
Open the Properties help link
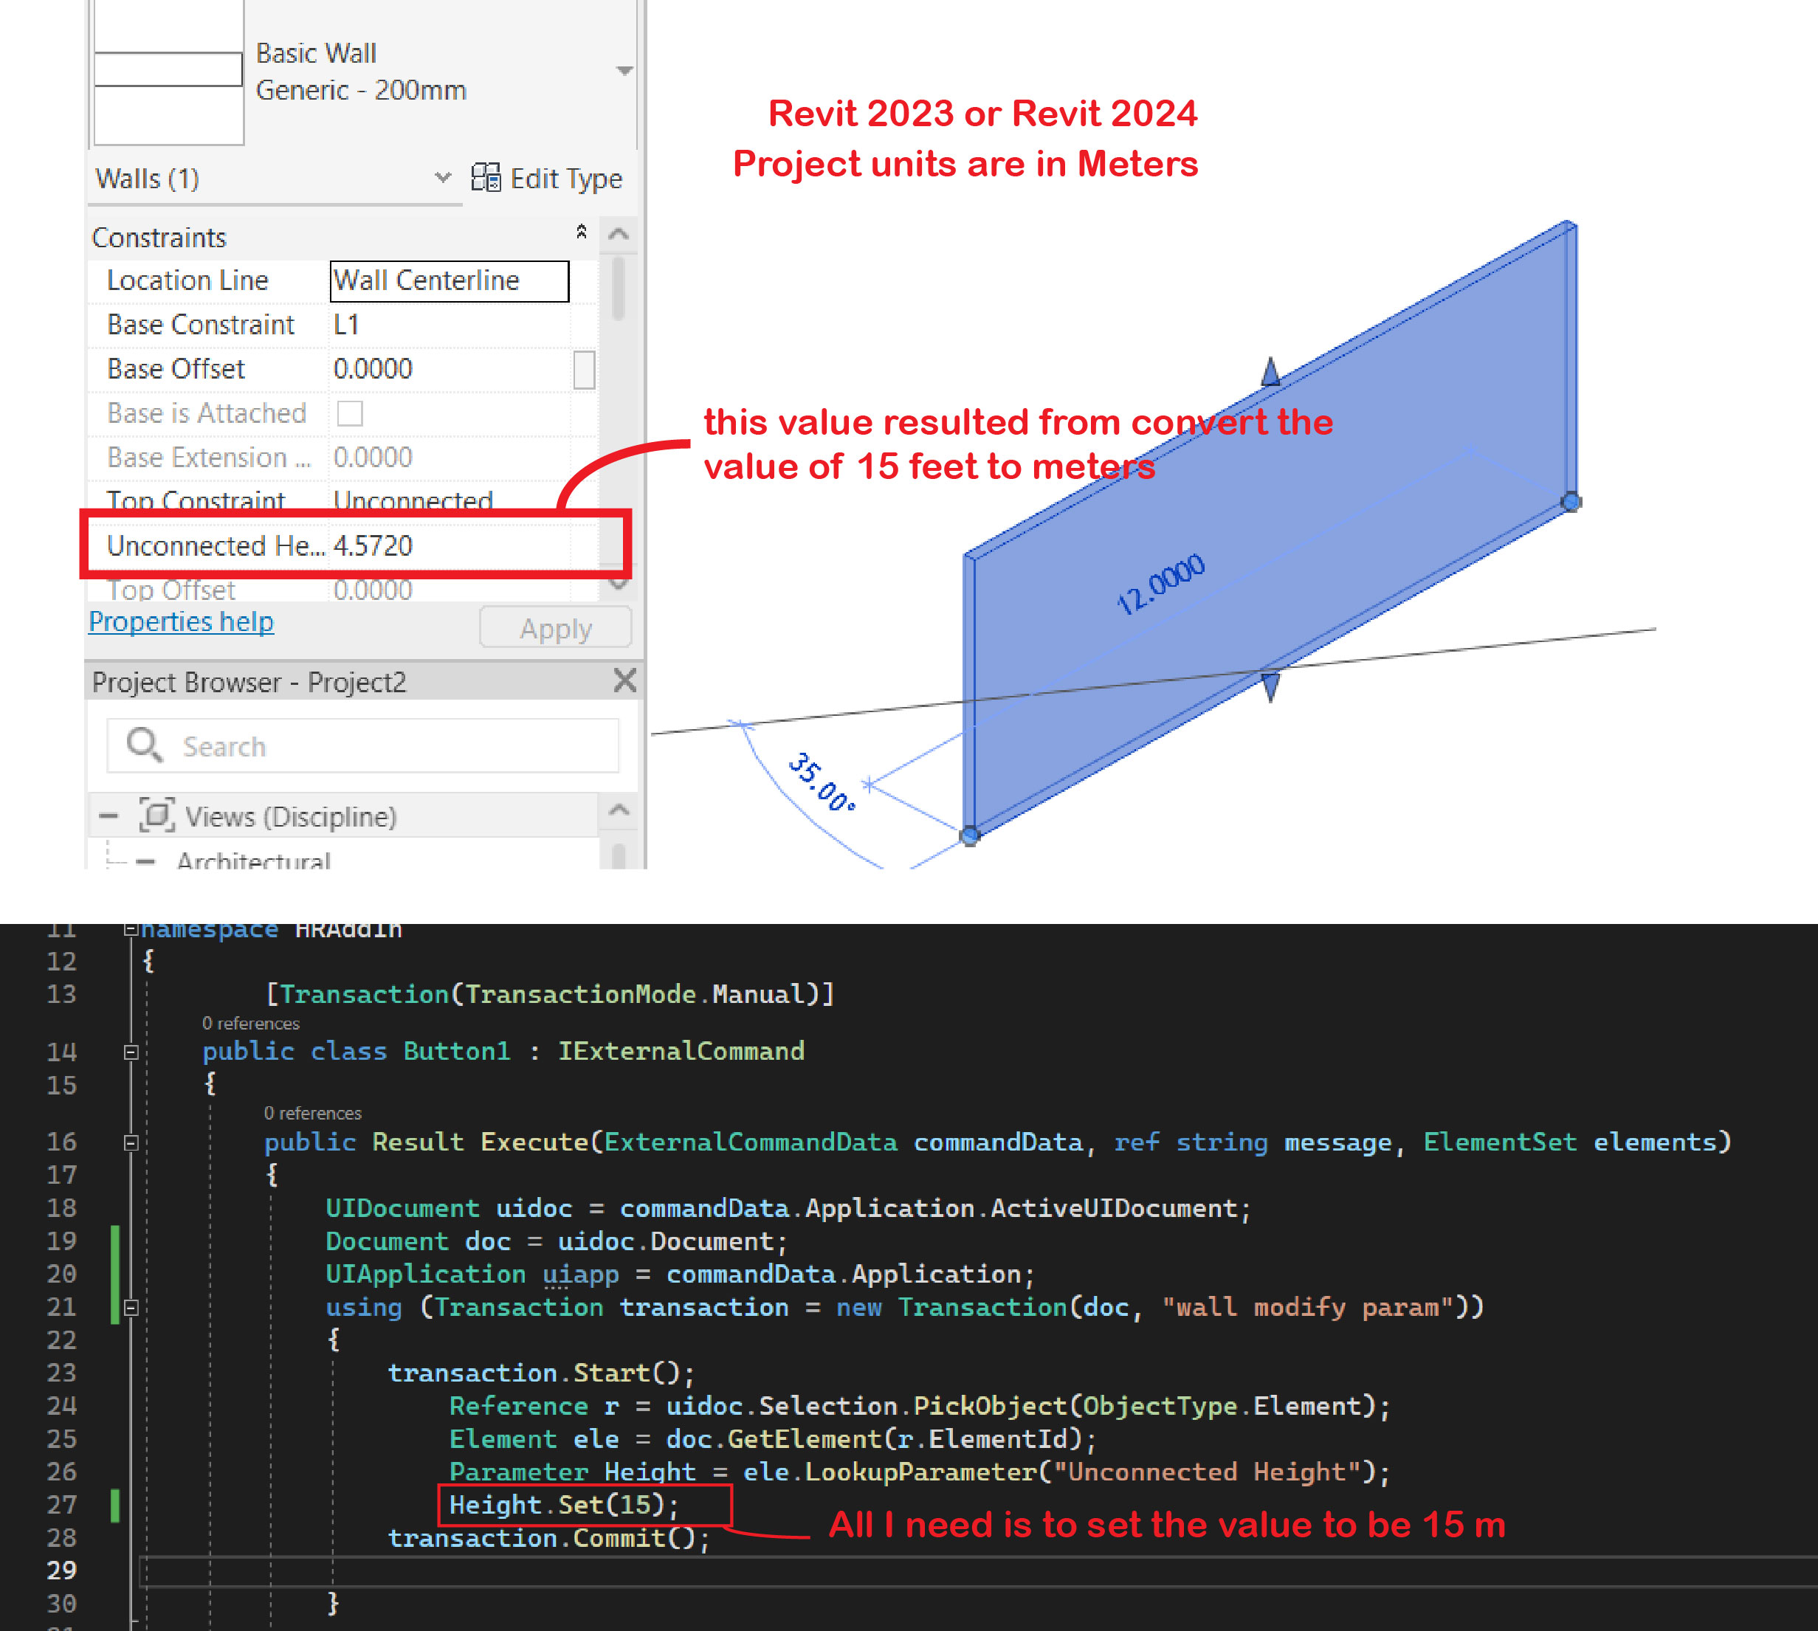tap(181, 621)
